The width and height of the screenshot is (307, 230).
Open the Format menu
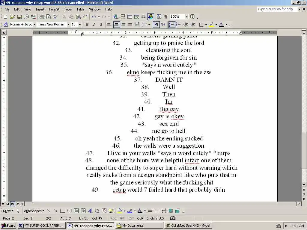(54, 9)
